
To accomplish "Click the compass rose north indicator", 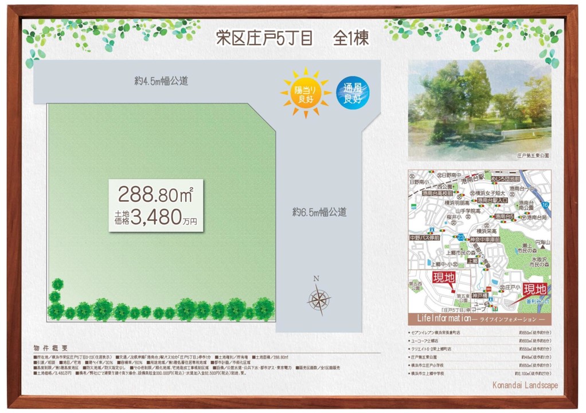I will [x=318, y=297].
